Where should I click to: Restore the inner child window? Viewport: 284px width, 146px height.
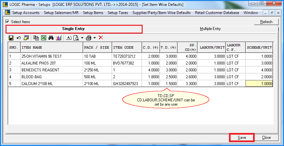[x=272, y=13]
